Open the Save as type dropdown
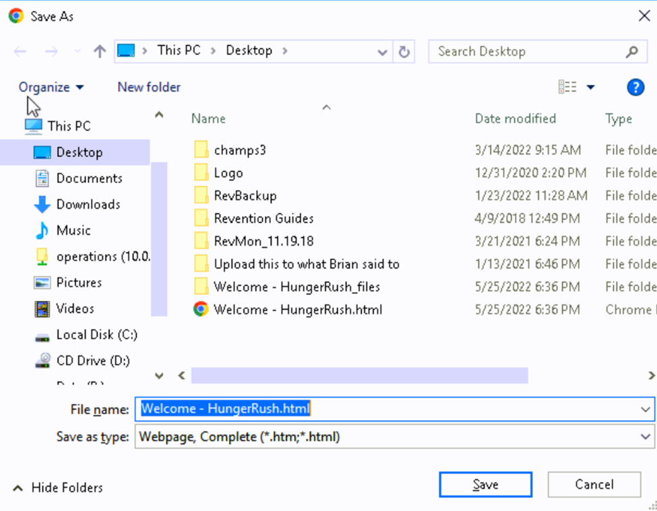The width and height of the screenshot is (657, 511). (394, 436)
